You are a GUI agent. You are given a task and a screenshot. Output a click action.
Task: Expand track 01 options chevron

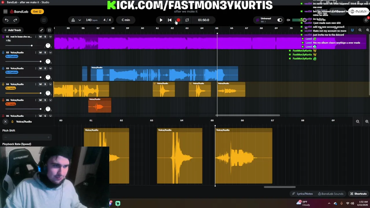(x=50, y=37)
